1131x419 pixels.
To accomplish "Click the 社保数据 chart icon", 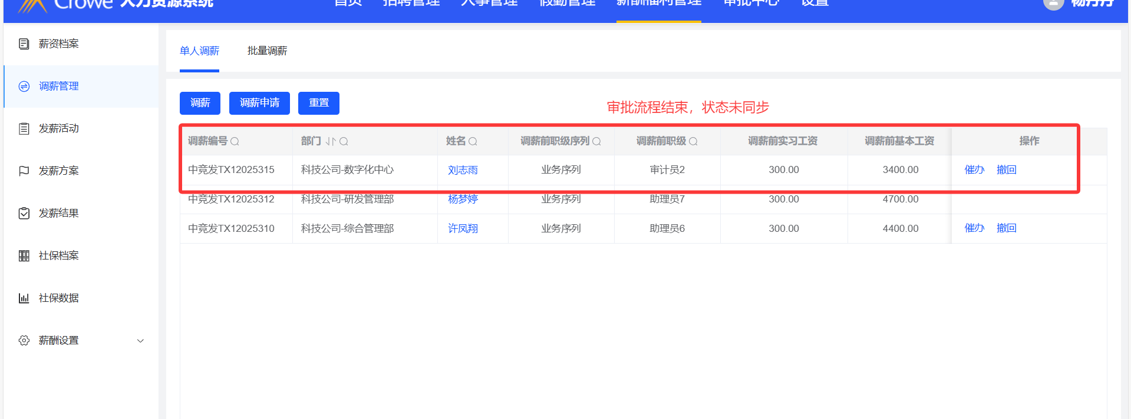I will [24, 298].
